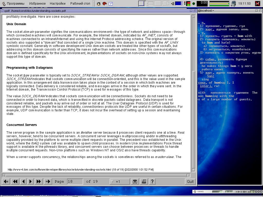Open the Рабочий стол menu
Image resolution: width=263 pixels, height=197 pixels.
tap(80, 4)
